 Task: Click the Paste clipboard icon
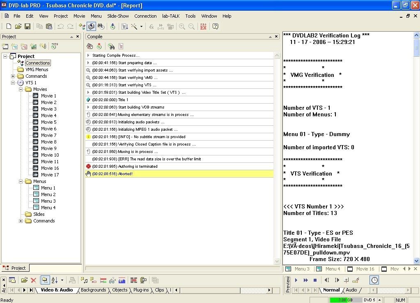49,26
